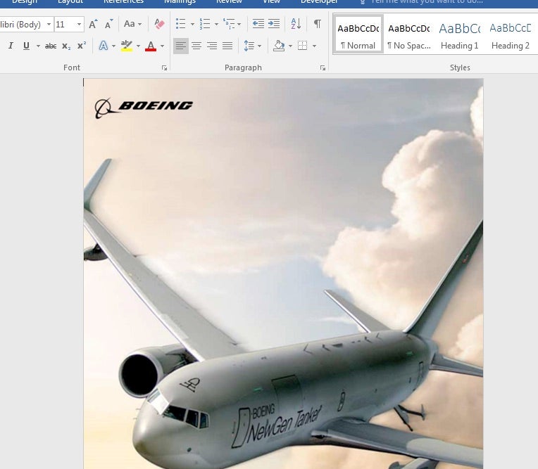
Task: Open the line spacing dropdown
Action: (x=251, y=46)
